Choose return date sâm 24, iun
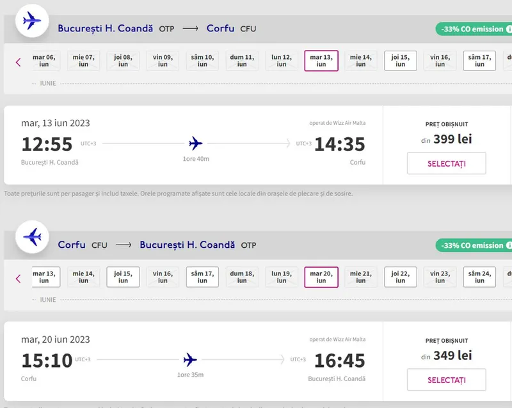 [479, 277]
